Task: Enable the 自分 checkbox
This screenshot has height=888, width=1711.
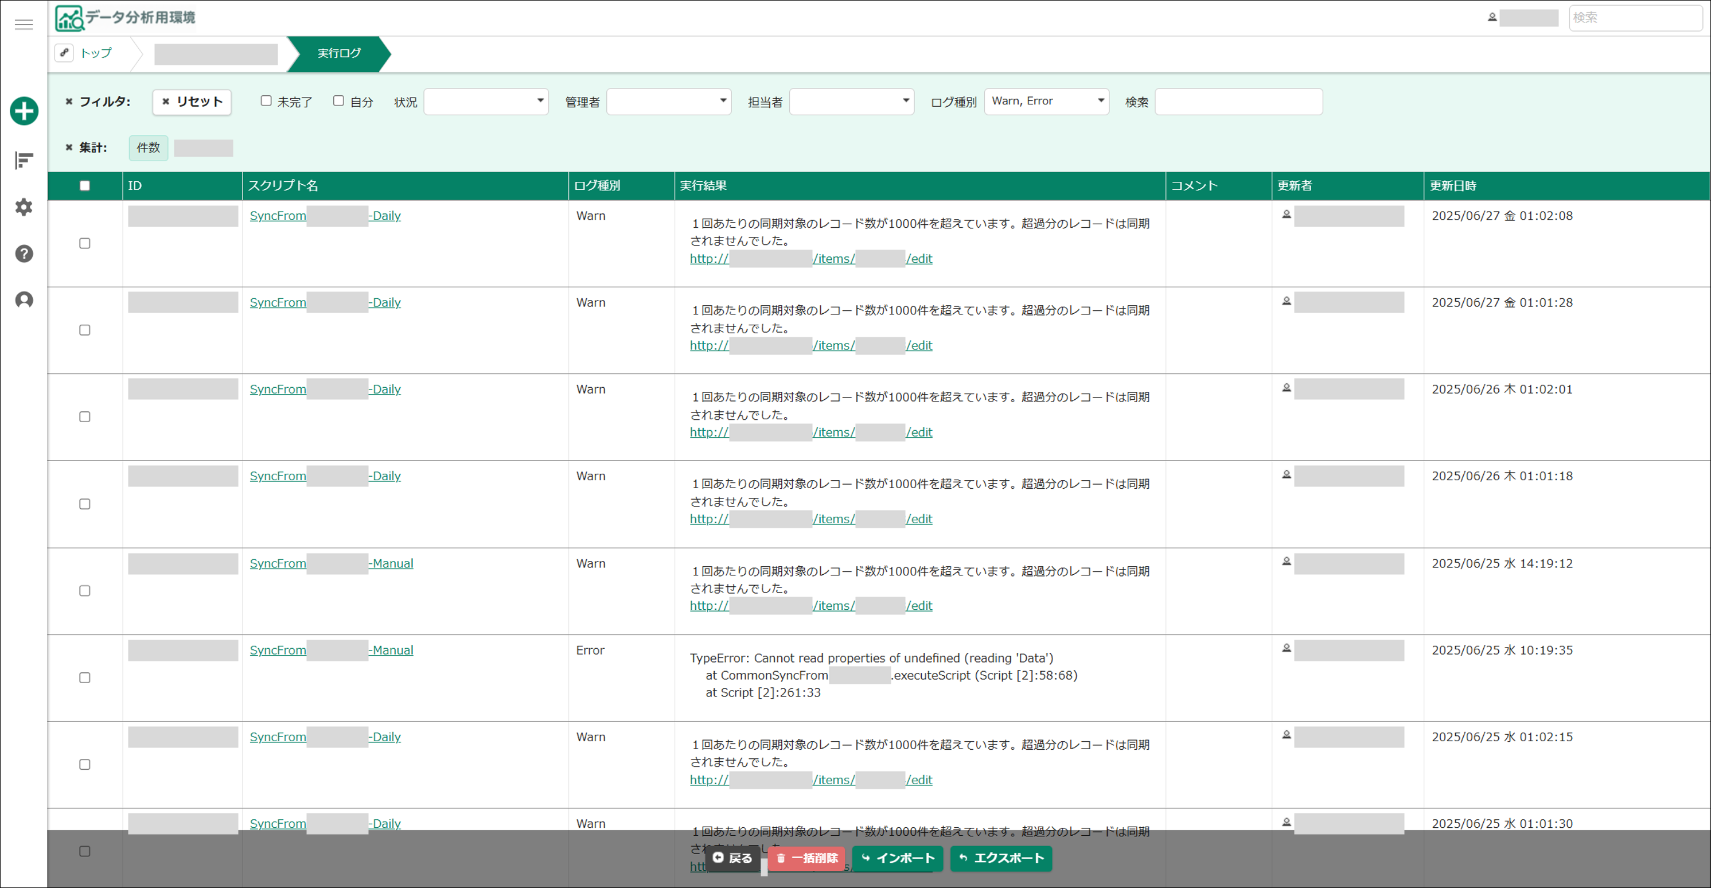Action: (x=339, y=101)
